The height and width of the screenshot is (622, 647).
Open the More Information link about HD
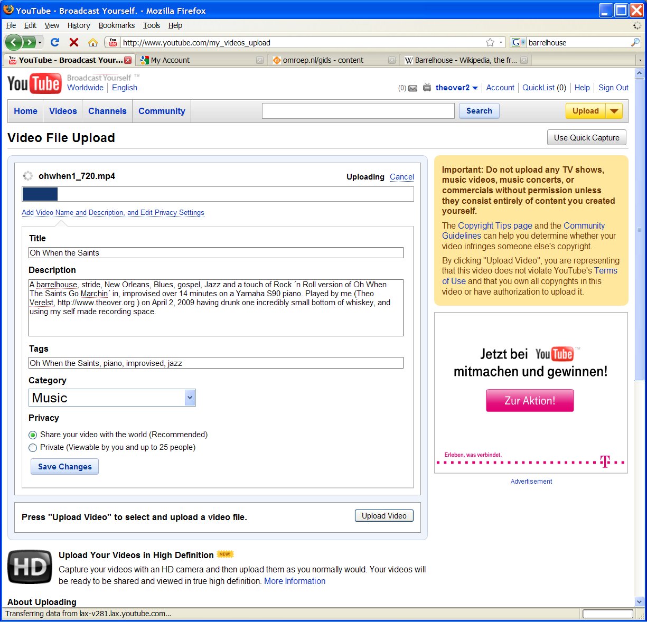[x=295, y=581]
